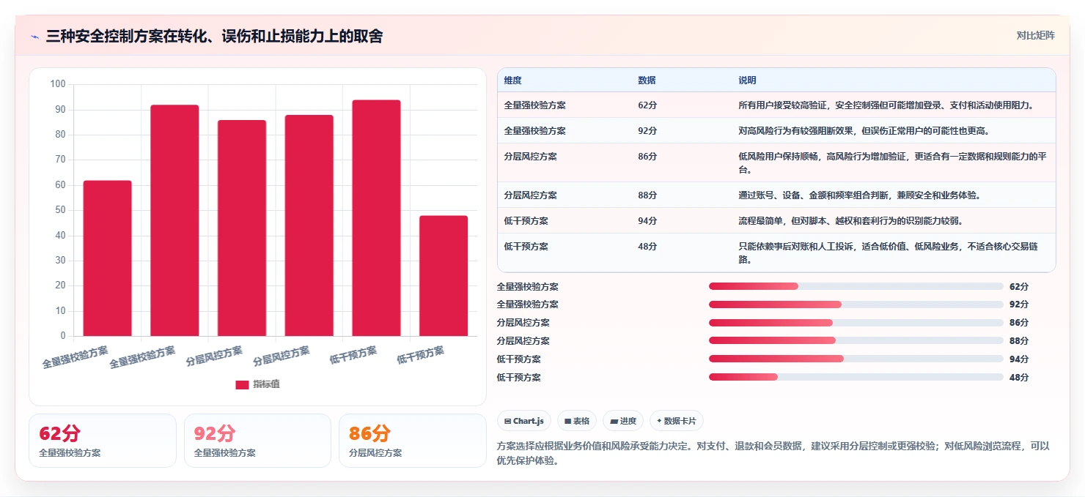Click the table description starting 通过账号、设备、金额
Viewport: 1085px width, 497px height.
point(859,195)
